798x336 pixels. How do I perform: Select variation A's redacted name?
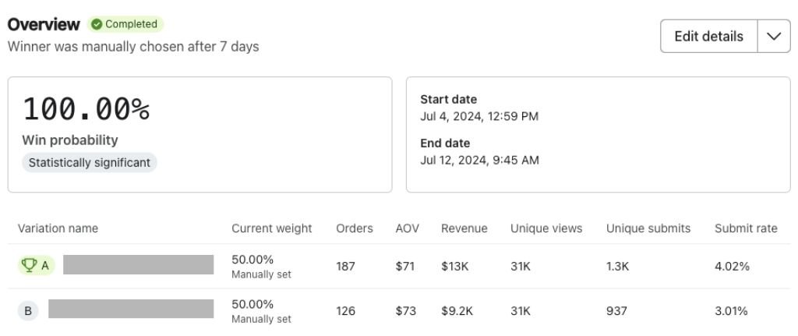point(138,265)
